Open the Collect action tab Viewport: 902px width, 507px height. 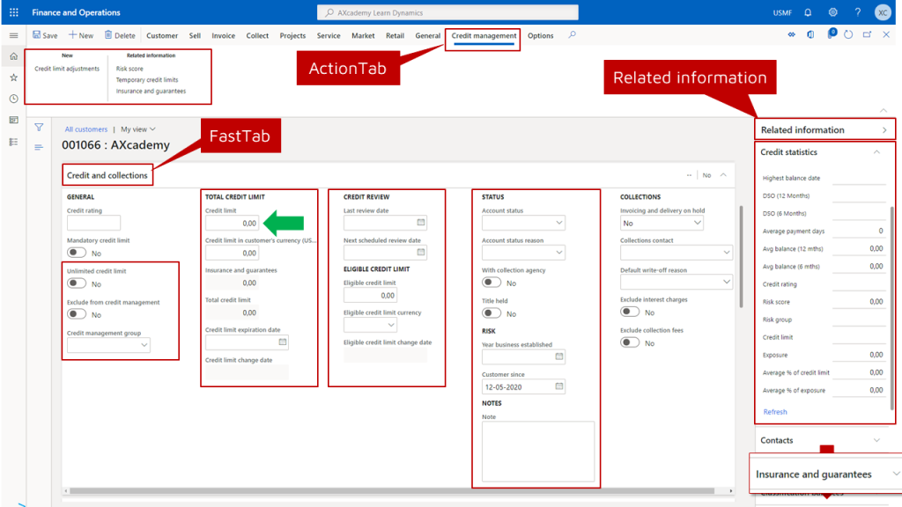click(x=257, y=35)
